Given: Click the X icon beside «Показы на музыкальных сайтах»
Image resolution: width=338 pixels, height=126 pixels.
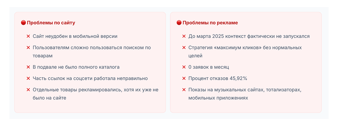Looking at the screenshot, I should point(184,90).
